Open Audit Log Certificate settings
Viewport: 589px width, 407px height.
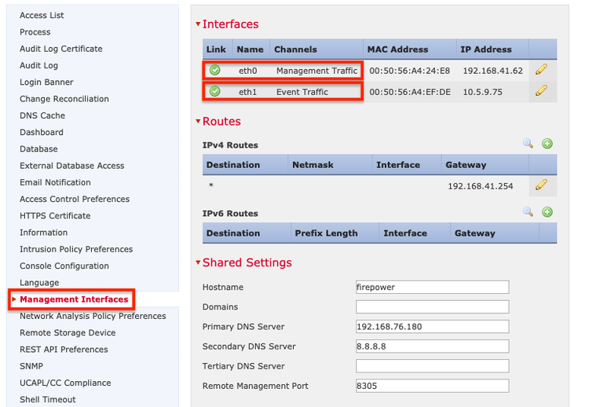(x=61, y=49)
